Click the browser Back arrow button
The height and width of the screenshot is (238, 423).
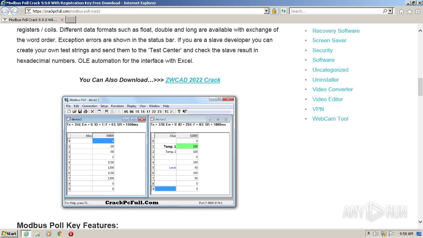tap(5, 11)
